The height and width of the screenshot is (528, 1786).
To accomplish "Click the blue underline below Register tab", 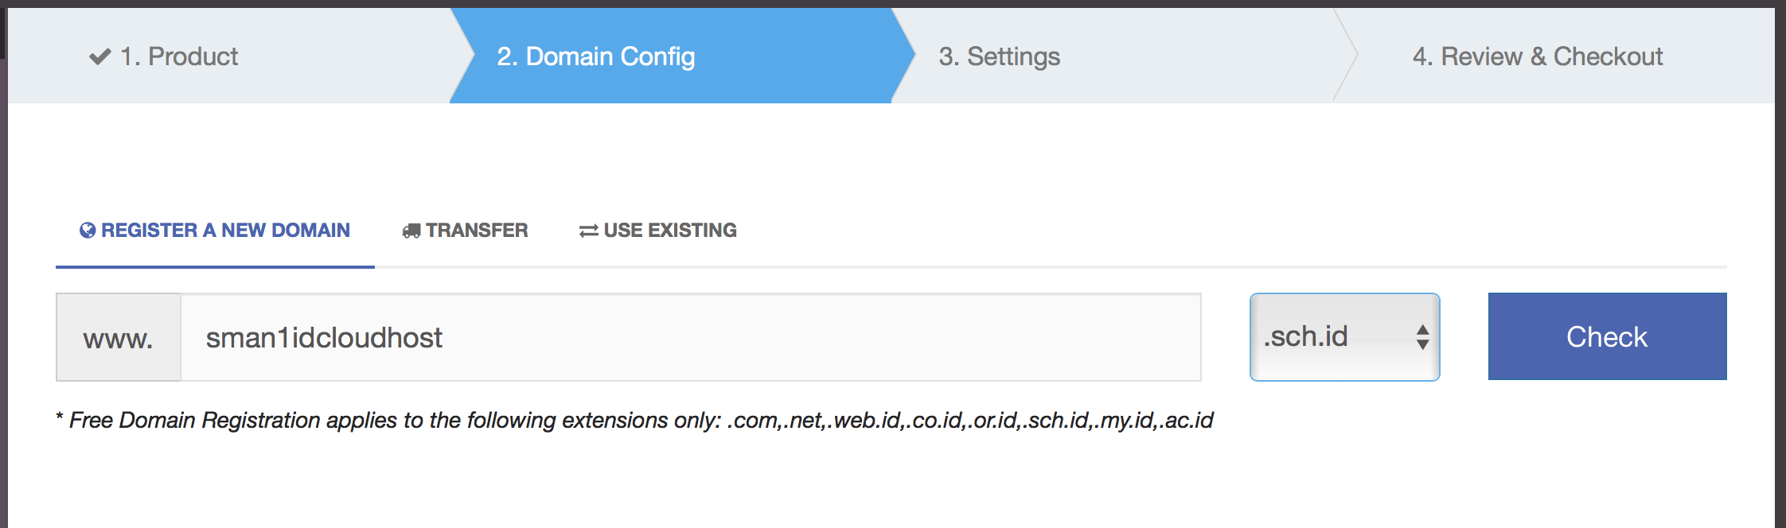I will pyautogui.click(x=215, y=267).
